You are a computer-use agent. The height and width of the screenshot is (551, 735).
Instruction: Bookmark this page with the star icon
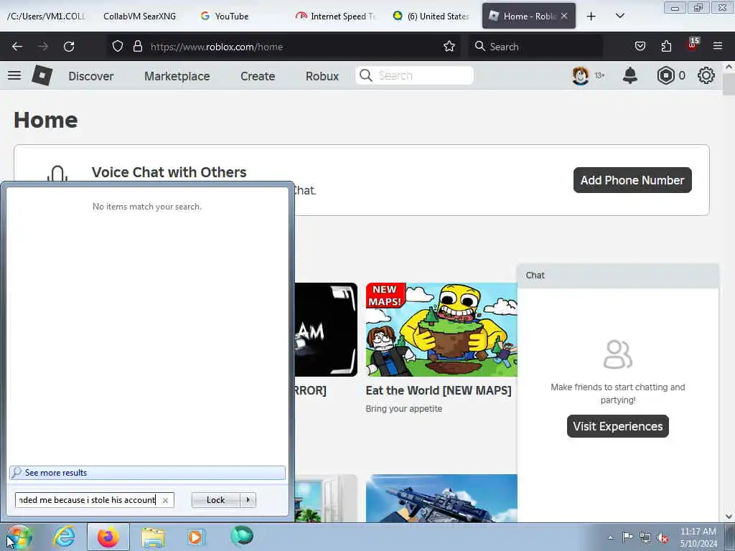[x=449, y=47]
